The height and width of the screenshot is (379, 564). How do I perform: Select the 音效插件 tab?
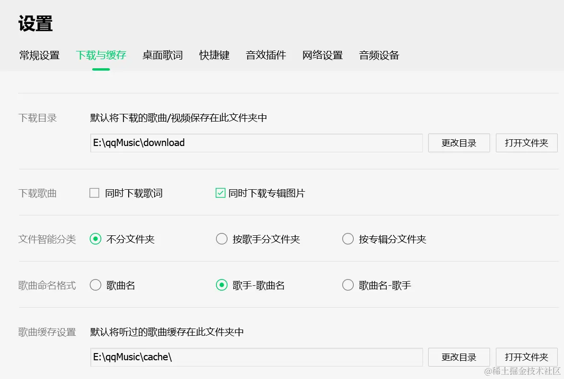coord(266,55)
